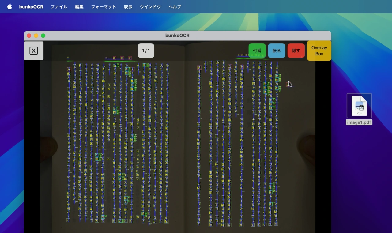Click the image1.pdf file name label

coord(359,122)
